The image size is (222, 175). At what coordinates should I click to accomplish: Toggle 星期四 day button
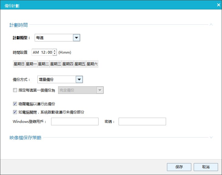click(x=68, y=64)
